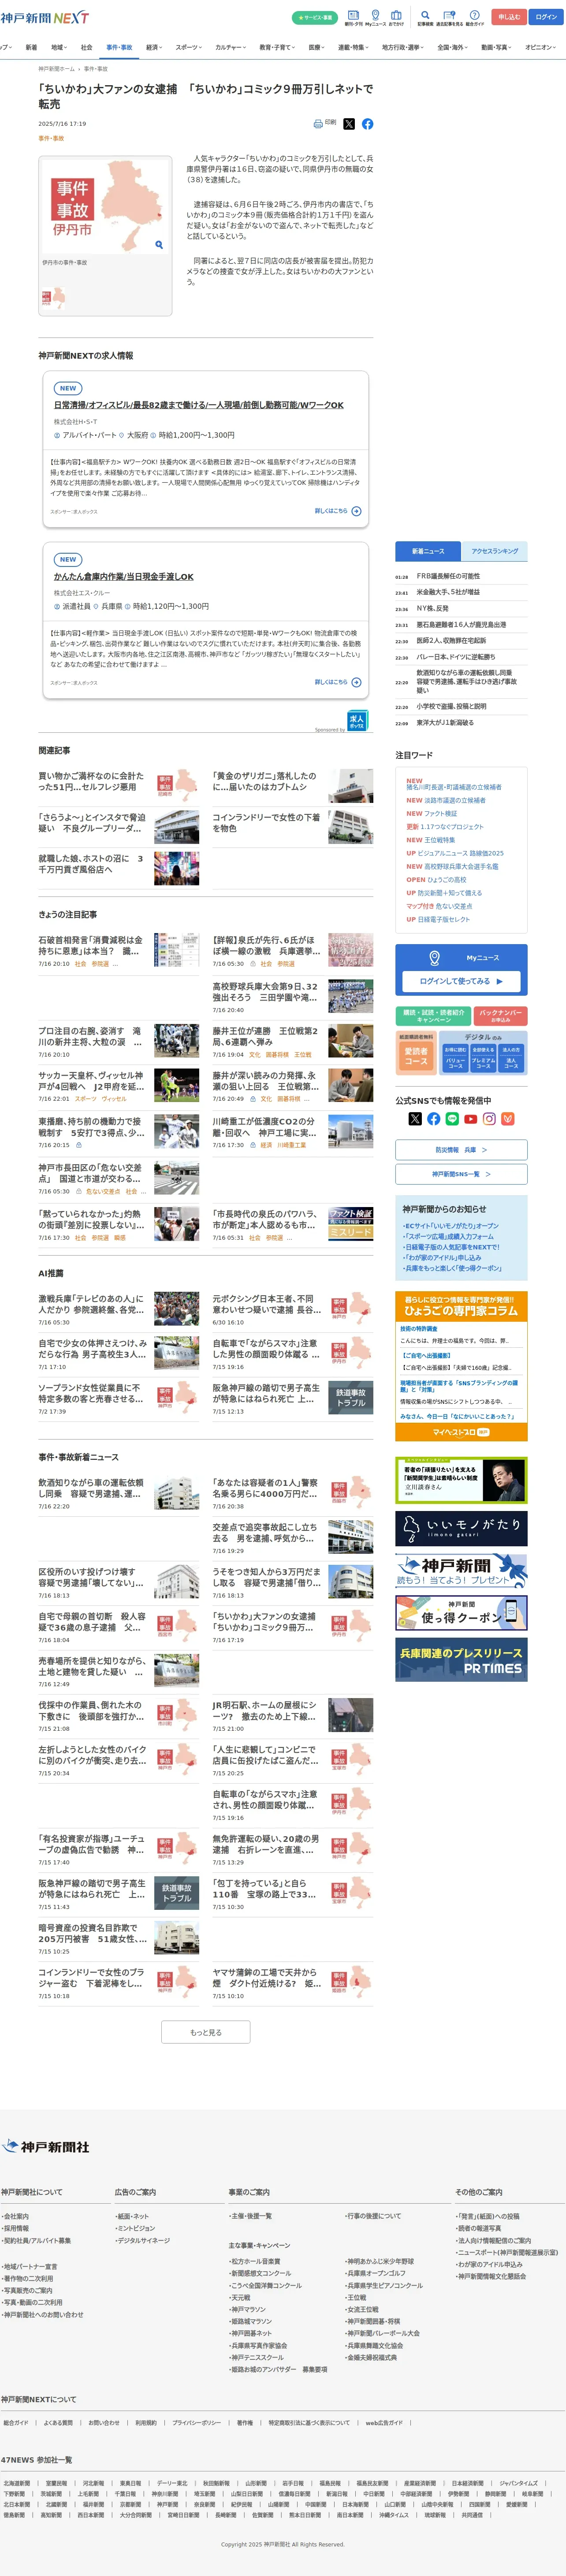Open the official YouTube channel icon

point(470,1119)
